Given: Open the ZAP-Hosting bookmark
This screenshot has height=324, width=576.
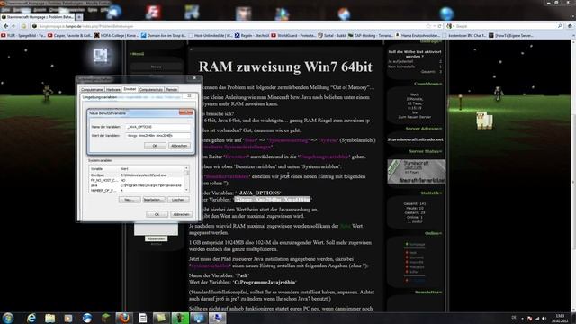Looking at the screenshot, I should (x=370, y=36).
